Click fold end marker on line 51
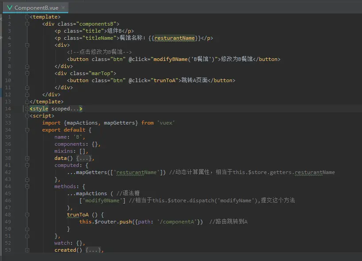Viewport: 362px width, 261px height. click(x=27, y=236)
